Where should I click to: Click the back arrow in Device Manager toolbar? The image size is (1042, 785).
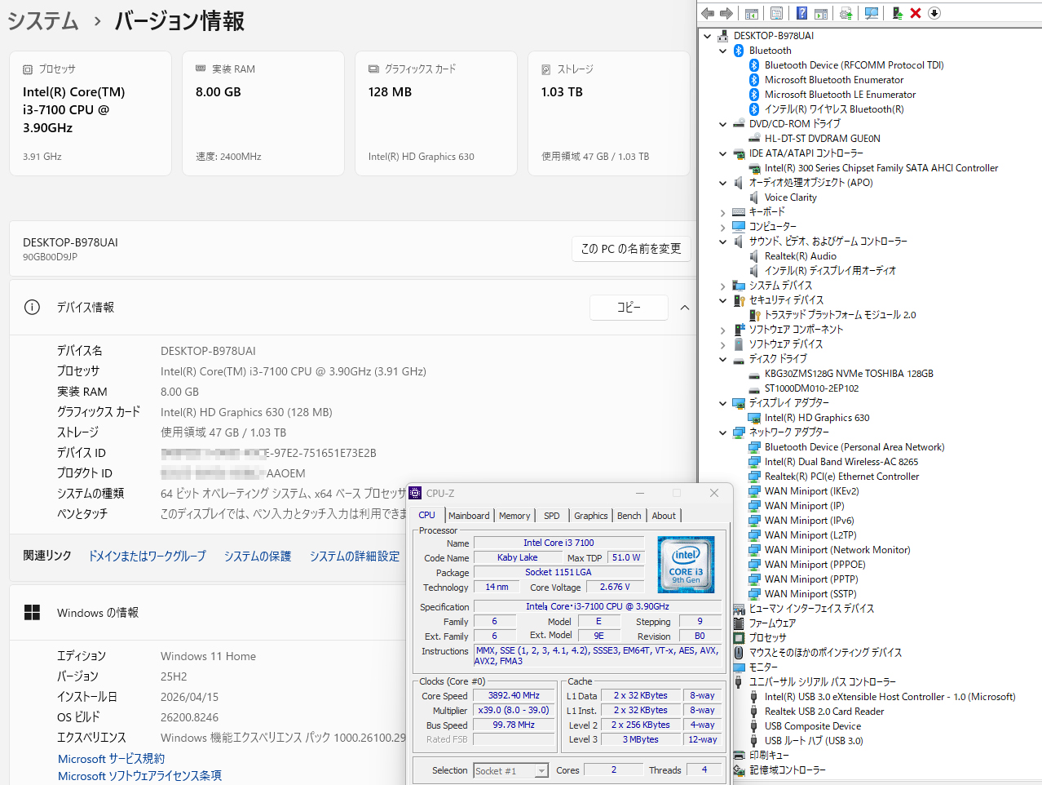[x=707, y=13]
